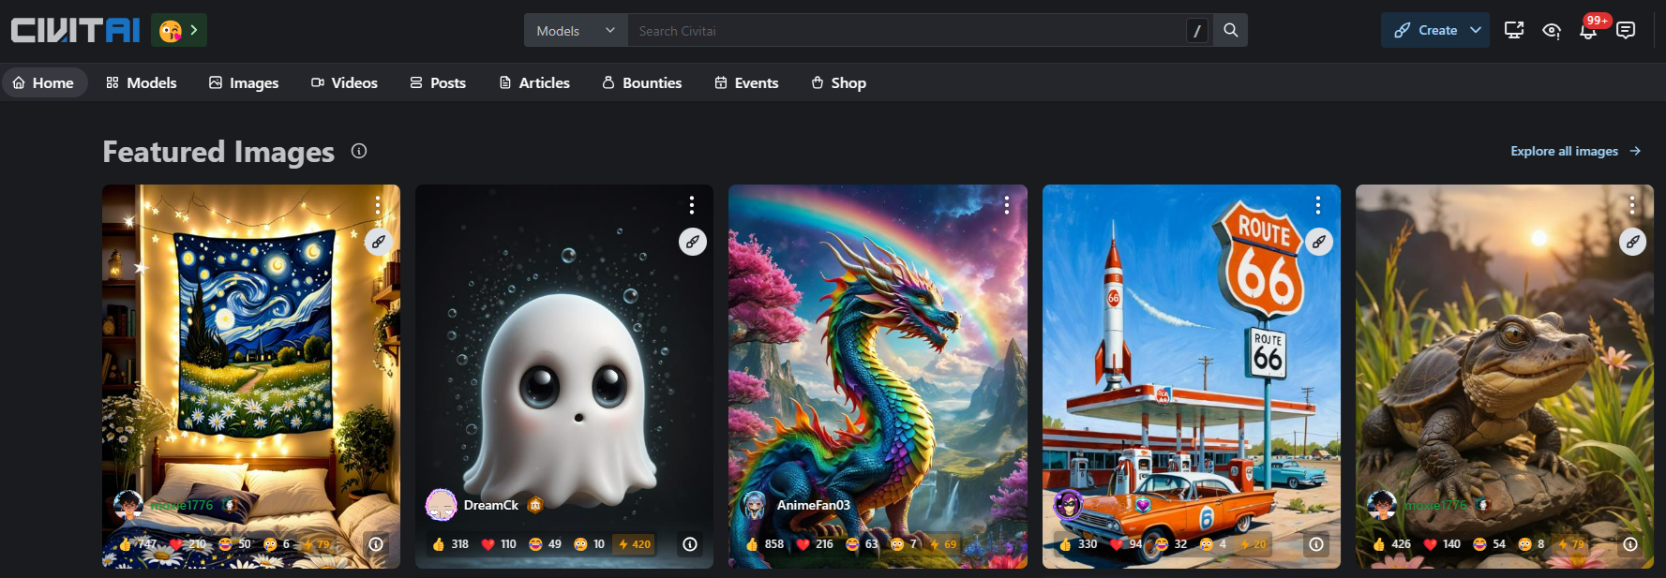Image resolution: width=1666 pixels, height=578 pixels.
Task: Toggle heart 94 on Route 66 image
Action: click(x=1126, y=544)
